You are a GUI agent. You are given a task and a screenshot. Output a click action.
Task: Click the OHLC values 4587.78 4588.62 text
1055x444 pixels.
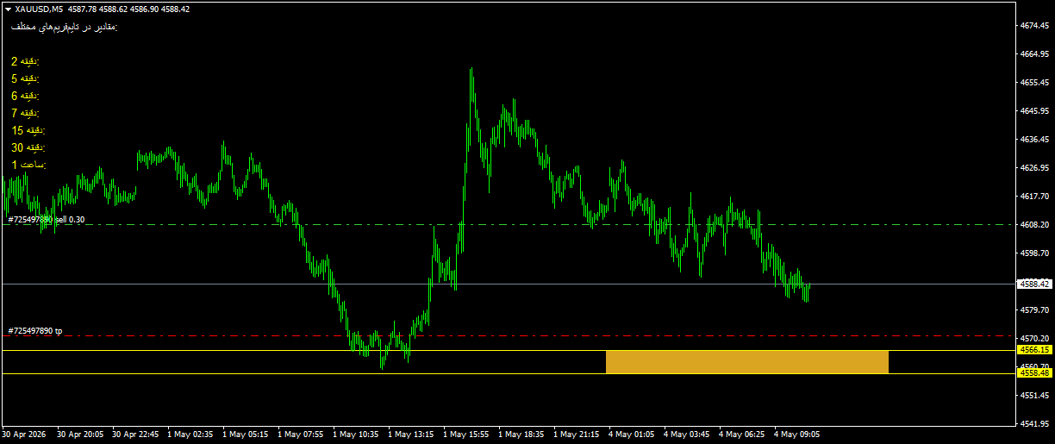pos(97,9)
